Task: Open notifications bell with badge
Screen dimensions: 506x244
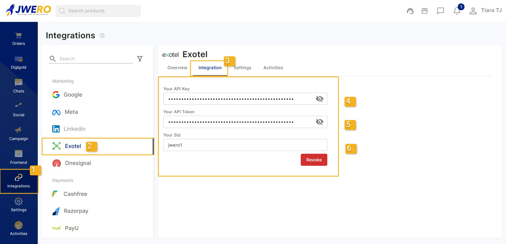Action: [x=457, y=11]
